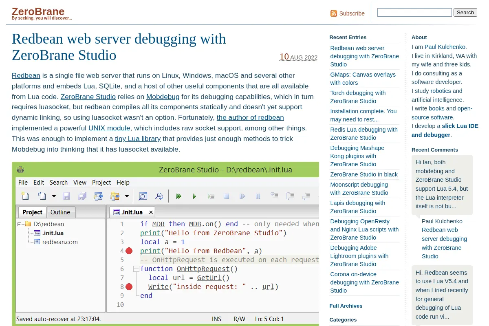
Task: Click the Detach process icon before pause
Action: point(242,196)
